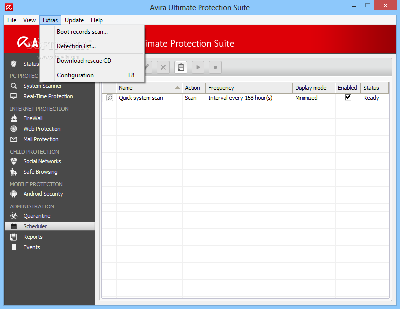The image size is (400, 309).
Task: Click the Ready status cell
Action: tap(371, 98)
